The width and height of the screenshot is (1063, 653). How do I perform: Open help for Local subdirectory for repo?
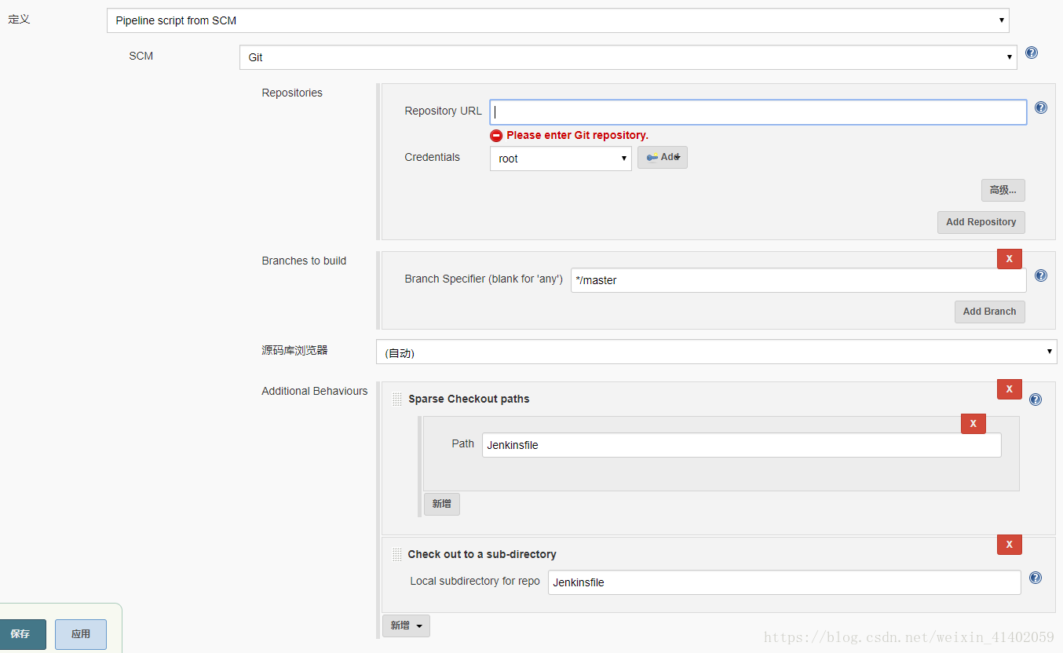(x=1036, y=578)
